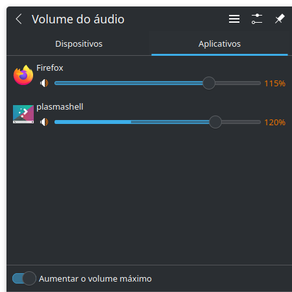Open audio configuration sliders icon
This screenshot has height=292, width=292.
[x=257, y=19]
